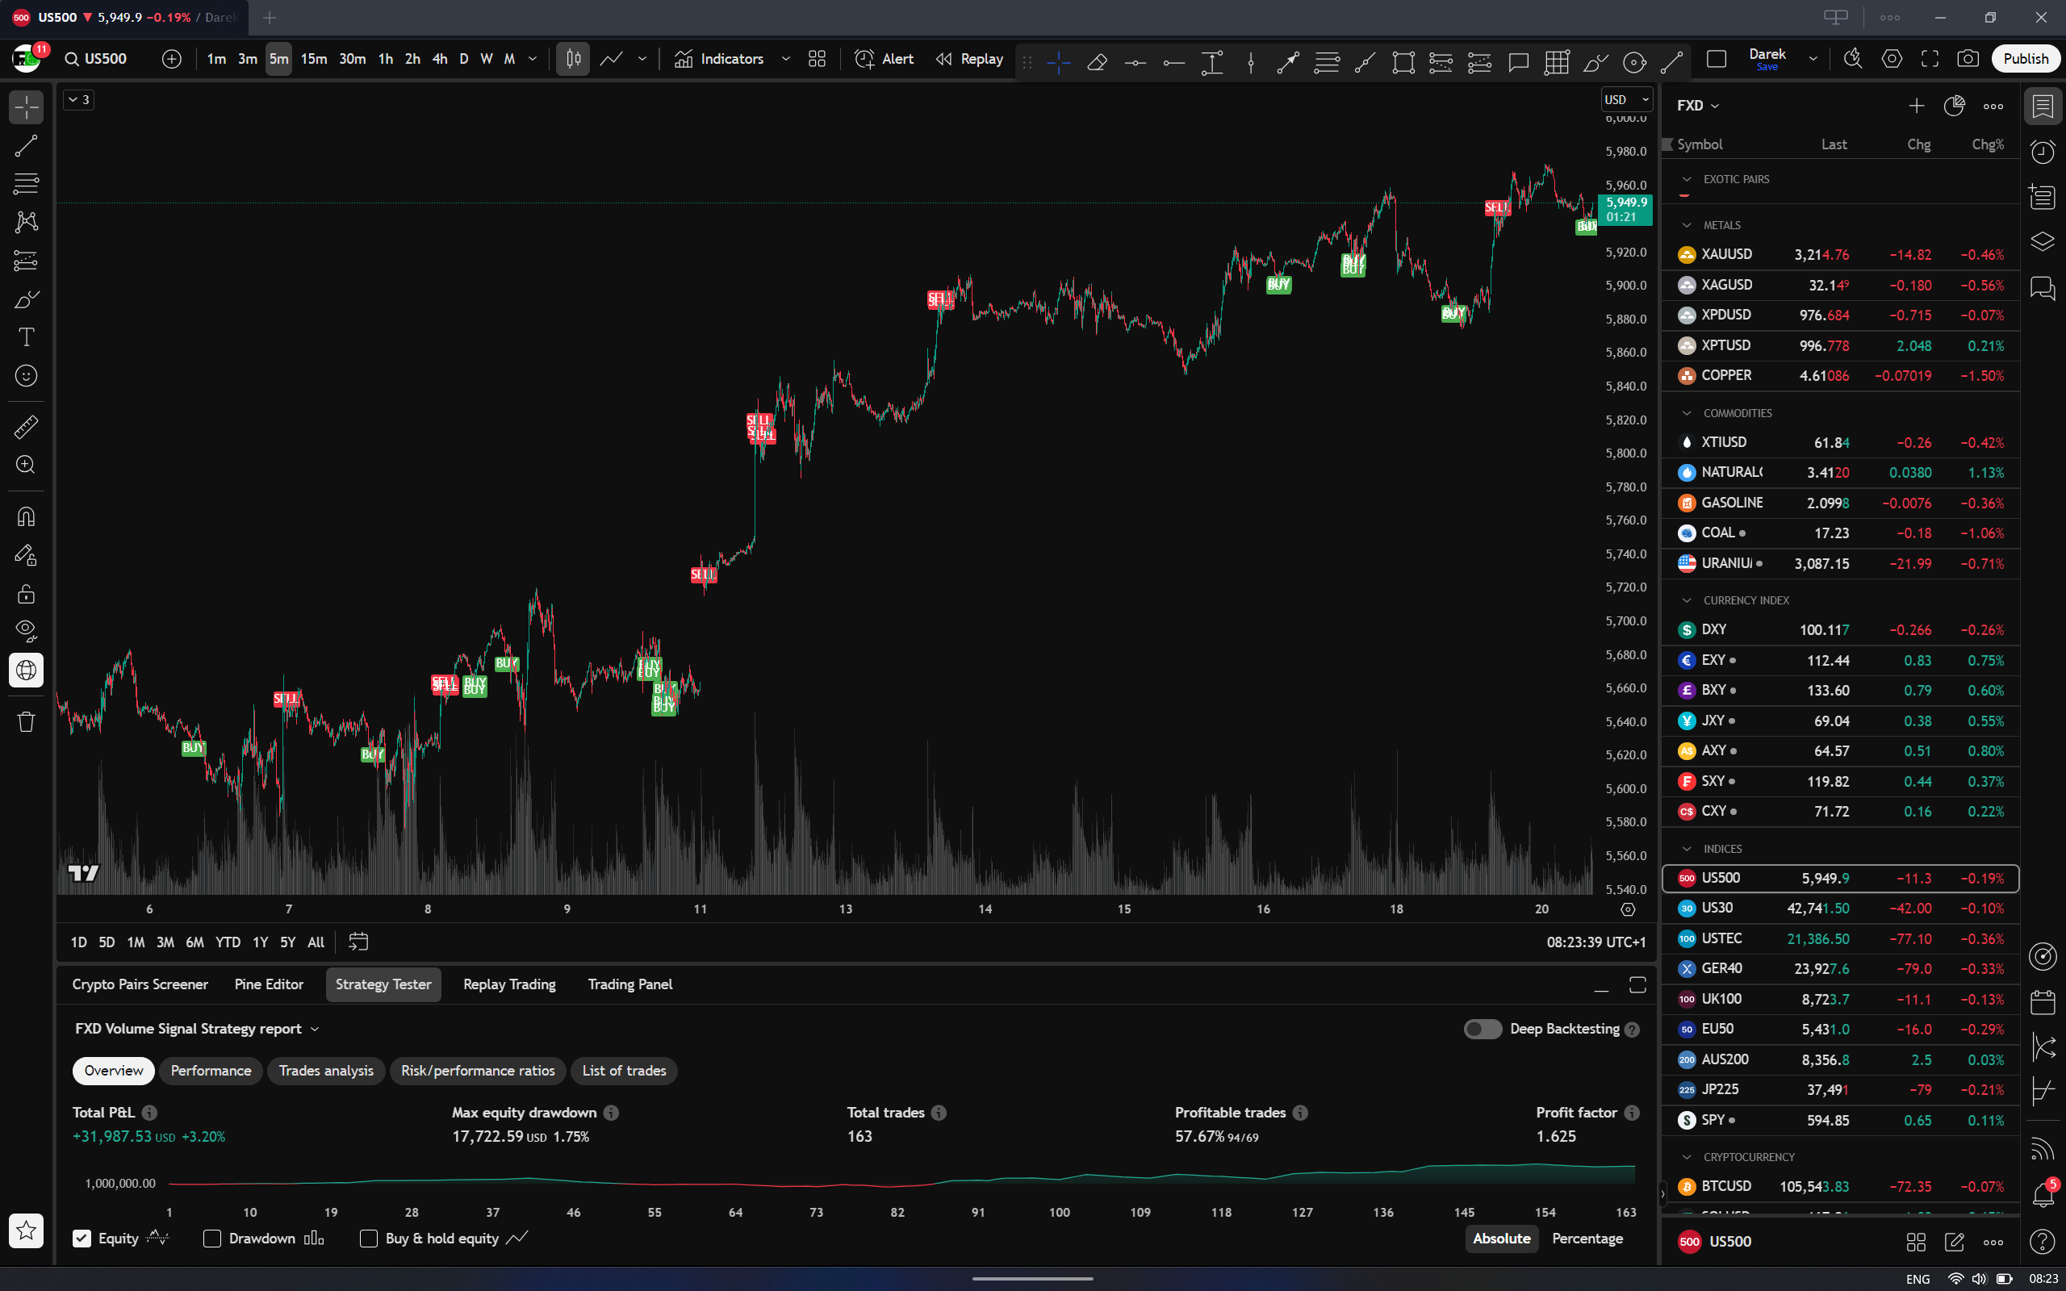
Task: Select the trend line tool in left sidebar
Action: (x=27, y=146)
